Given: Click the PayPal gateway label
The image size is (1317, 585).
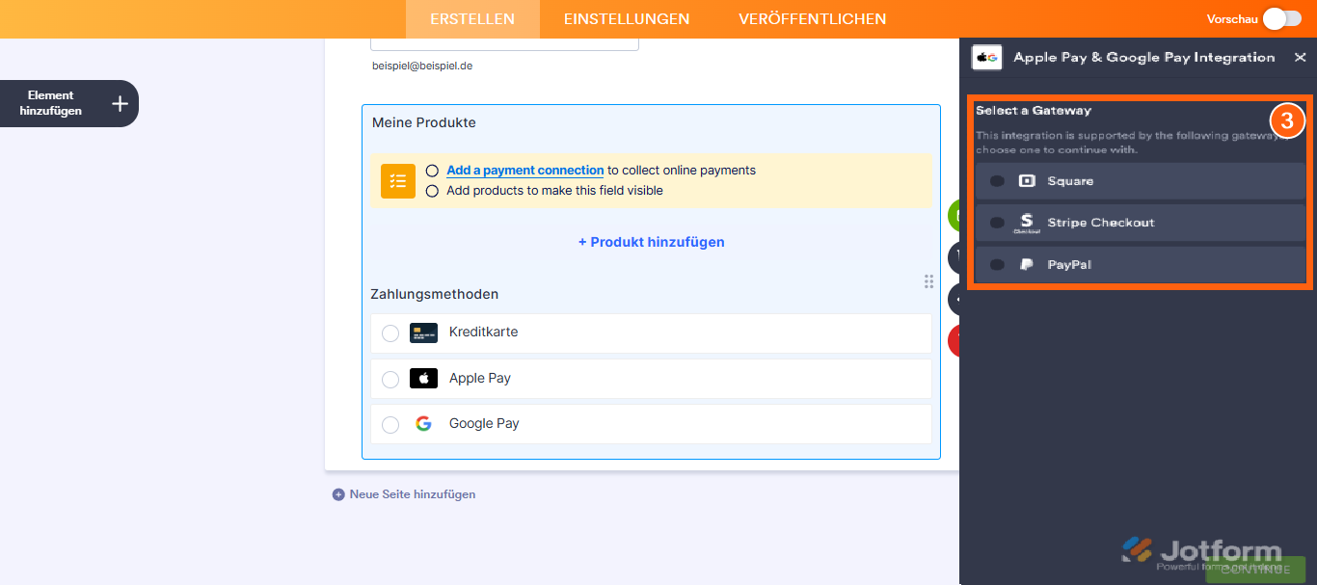Looking at the screenshot, I should tap(1069, 264).
